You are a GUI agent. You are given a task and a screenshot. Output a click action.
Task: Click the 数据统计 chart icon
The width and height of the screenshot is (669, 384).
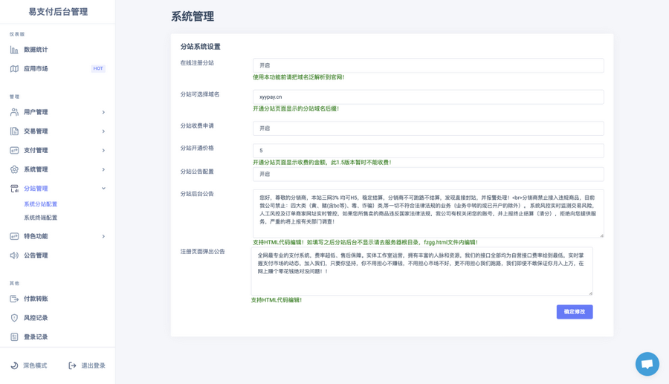click(14, 50)
